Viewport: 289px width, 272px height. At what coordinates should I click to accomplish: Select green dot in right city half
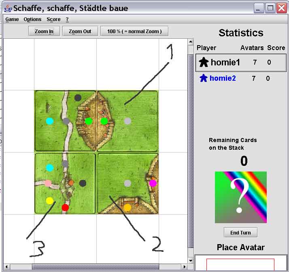[104, 121]
